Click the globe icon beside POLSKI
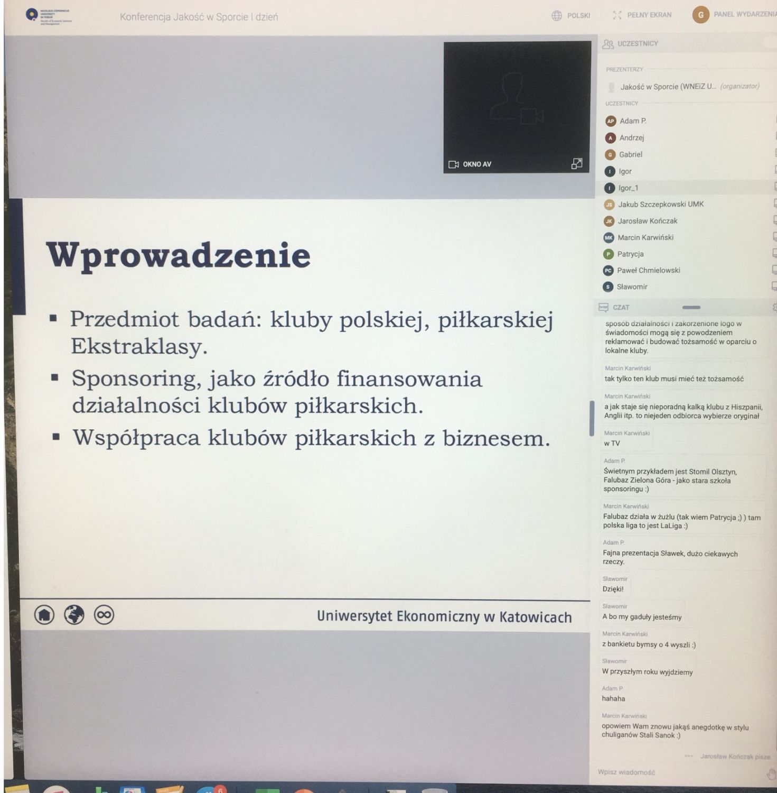The height and width of the screenshot is (793, 777). (557, 15)
